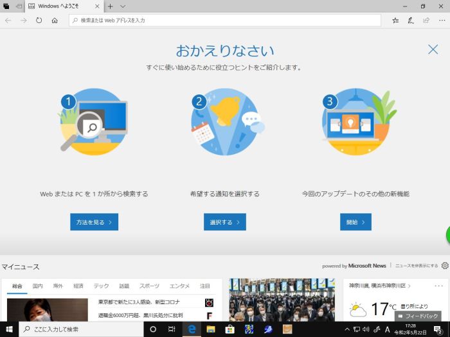Expand the tab preview chevron
The height and width of the screenshot is (337, 450).
(x=122, y=6)
